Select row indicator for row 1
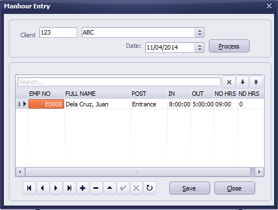 click(22, 104)
